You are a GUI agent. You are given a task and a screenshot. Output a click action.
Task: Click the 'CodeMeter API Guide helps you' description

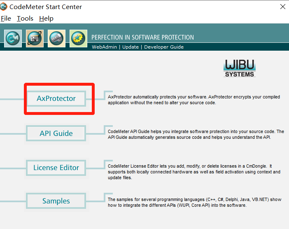[x=196, y=134]
